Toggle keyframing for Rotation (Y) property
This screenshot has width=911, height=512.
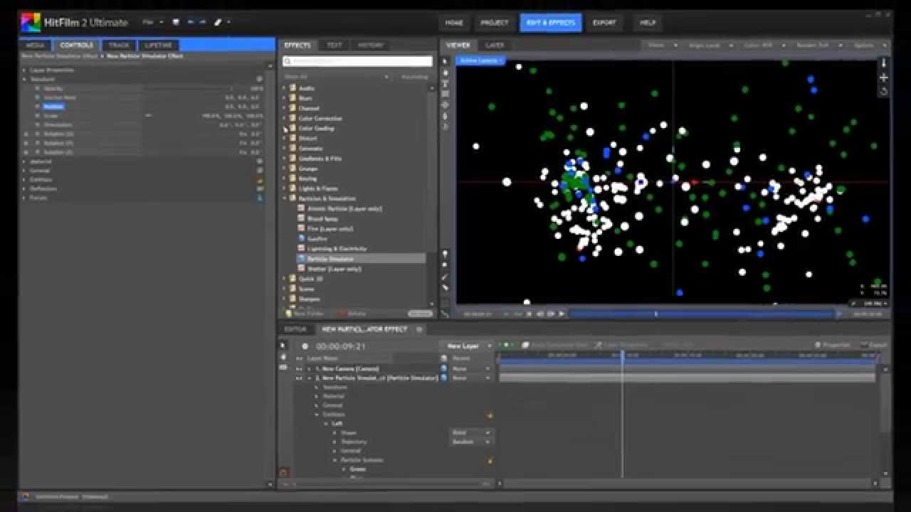pos(37,143)
